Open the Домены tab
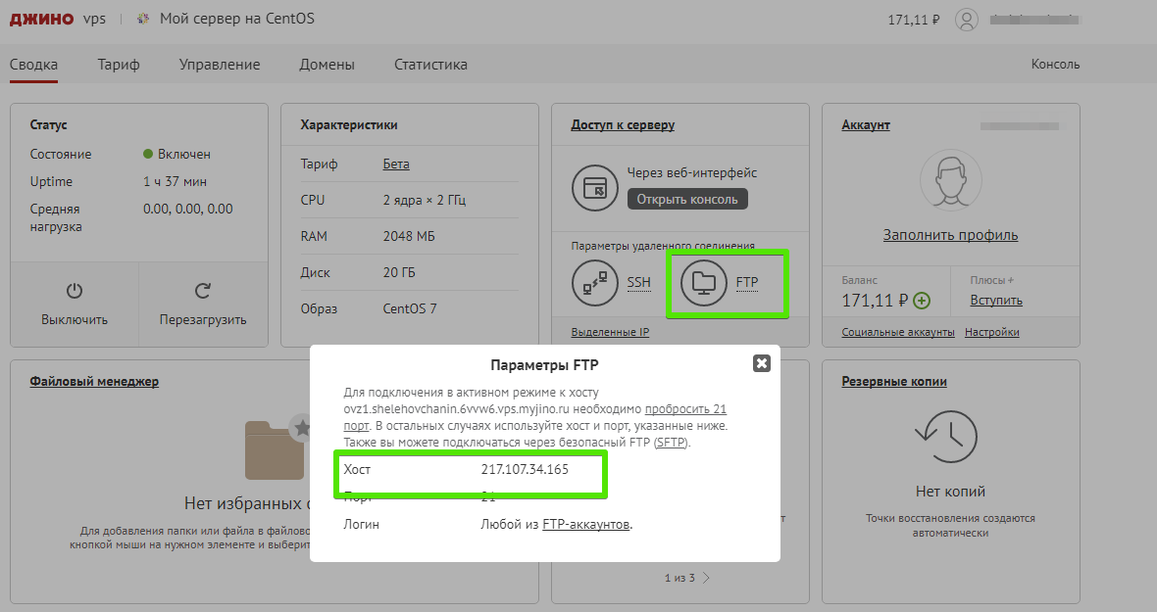The image size is (1157, 612). pos(327,64)
